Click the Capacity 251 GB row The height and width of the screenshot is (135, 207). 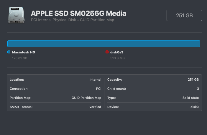153,80
